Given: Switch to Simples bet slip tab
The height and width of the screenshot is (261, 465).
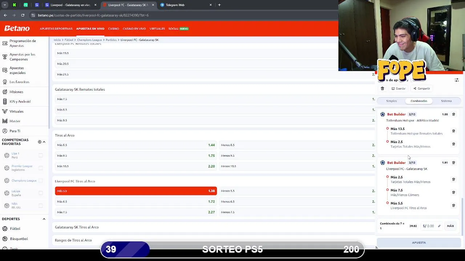Looking at the screenshot, I should (391, 101).
